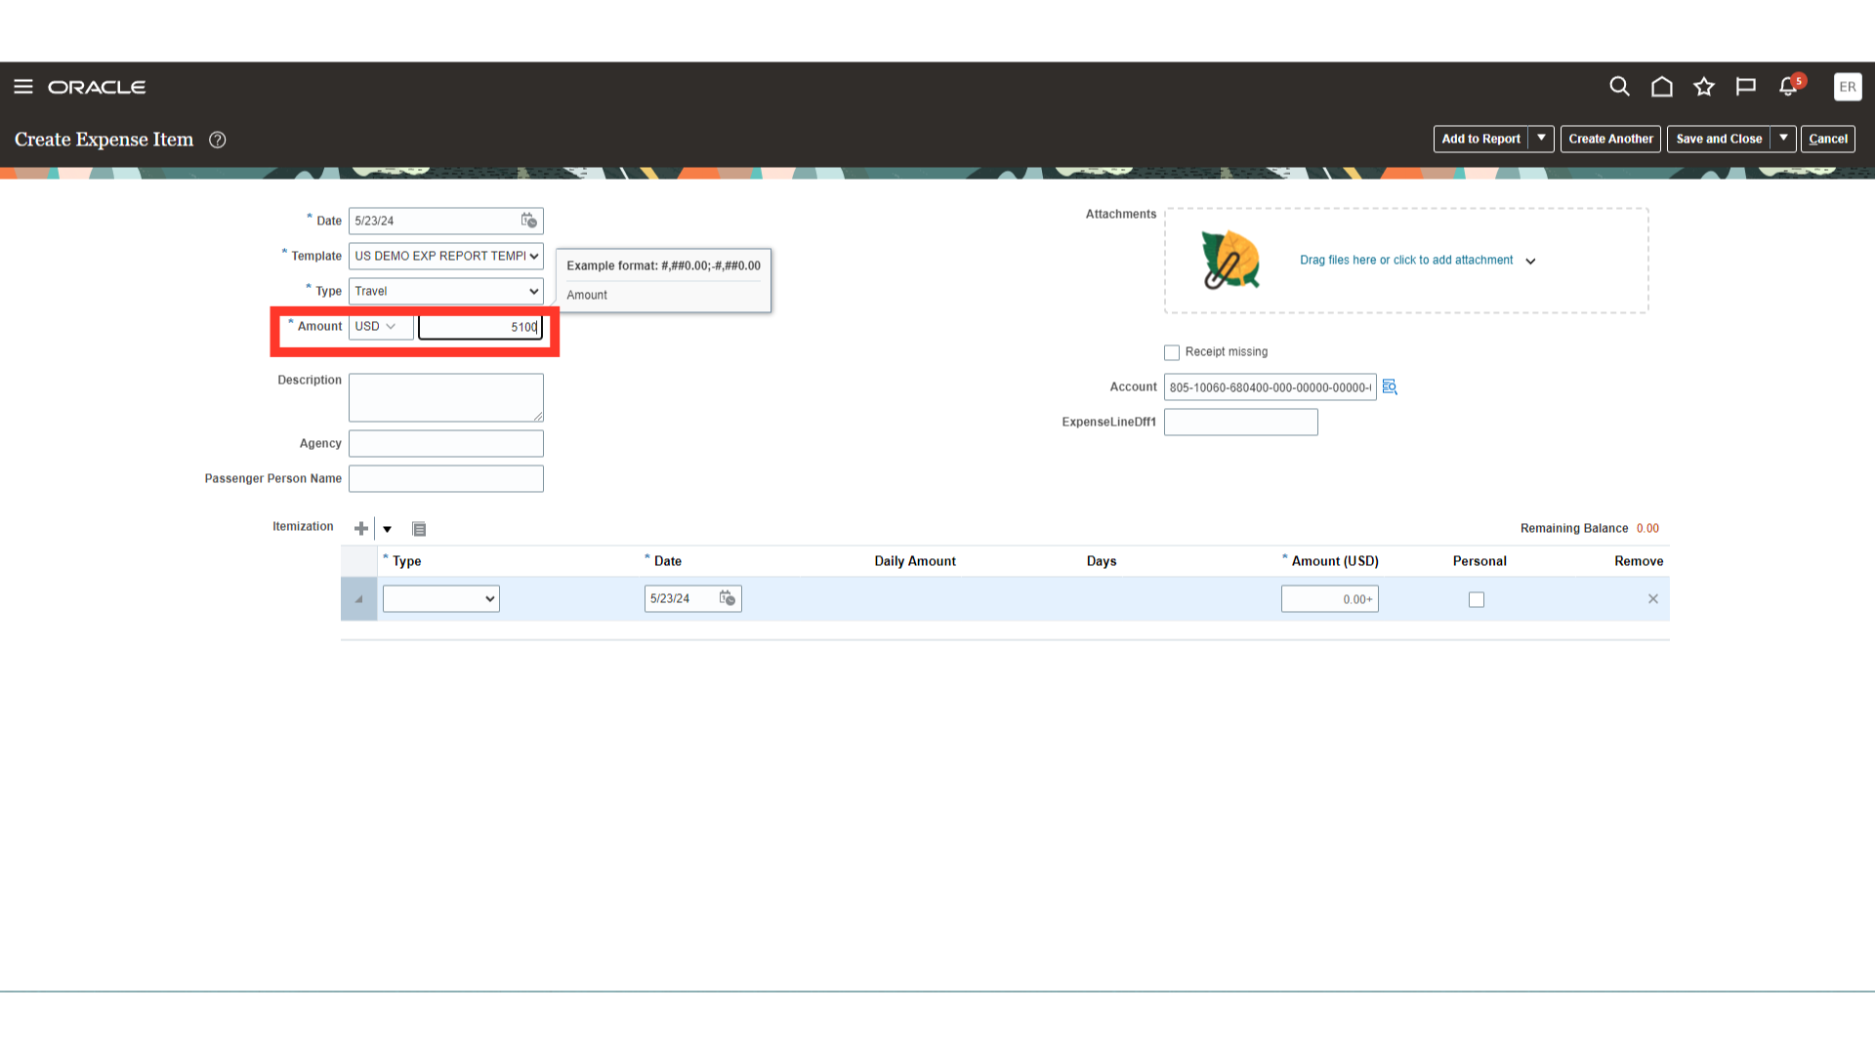Image resolution: width=1875 pixels, height=1054 pixels.
Task: Open notifications bell icon
Action: [1789, 86]
